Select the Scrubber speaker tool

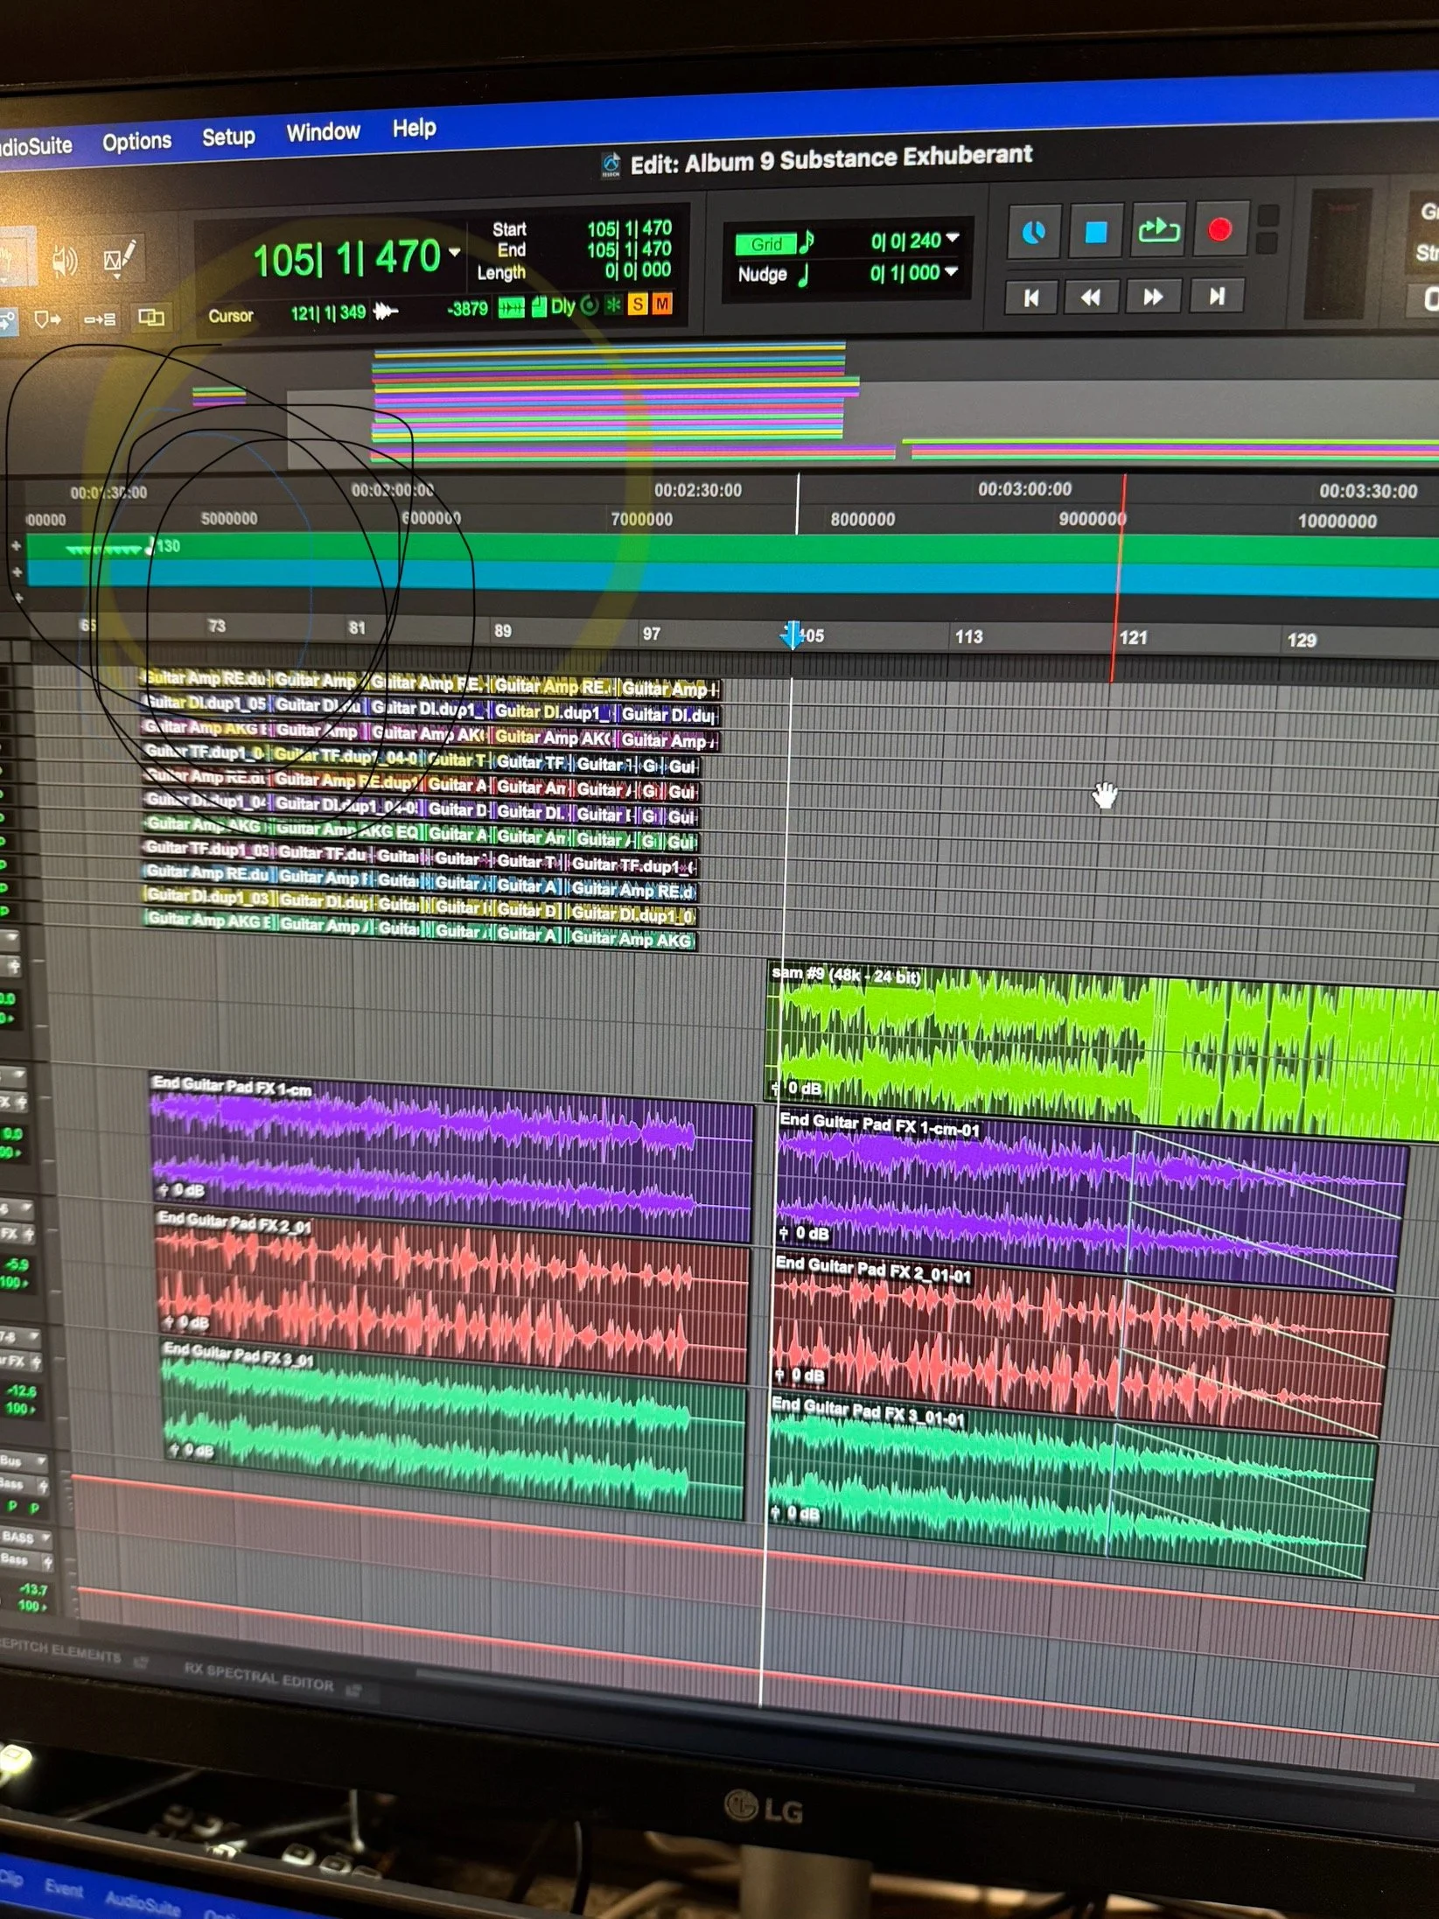(65, 260)
